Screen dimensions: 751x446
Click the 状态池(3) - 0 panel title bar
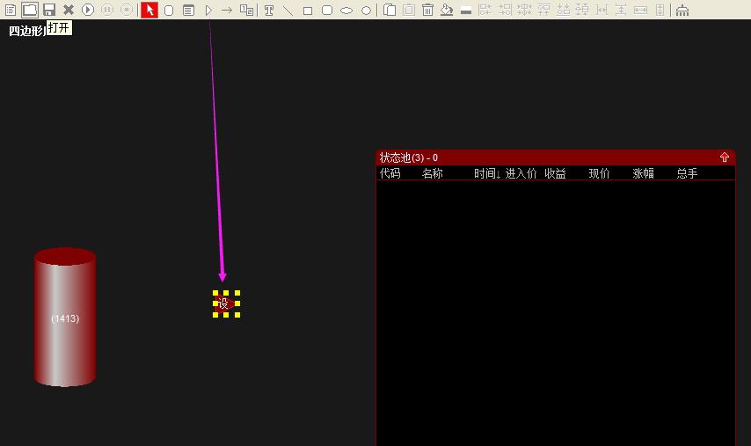point(556,157)
